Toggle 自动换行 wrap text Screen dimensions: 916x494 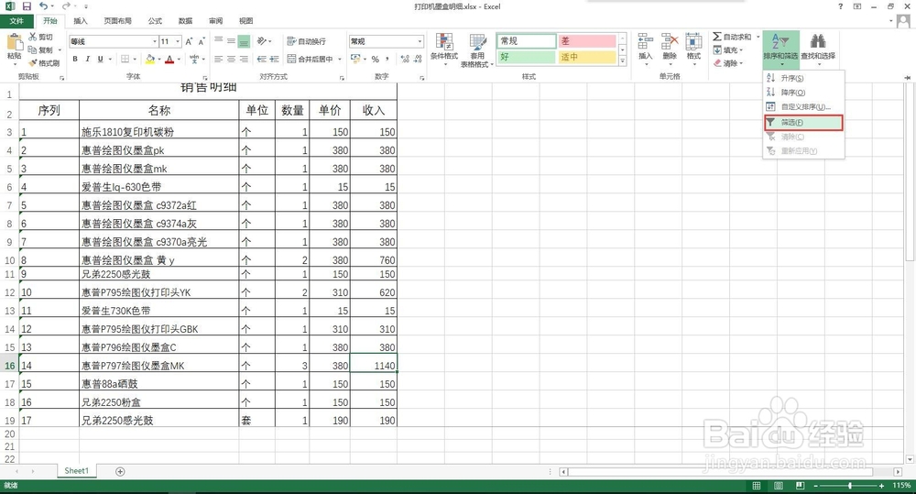[x=307, y=41]
